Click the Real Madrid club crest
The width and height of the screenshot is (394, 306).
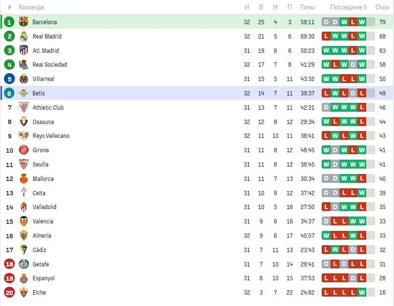[x=24, y=37]
